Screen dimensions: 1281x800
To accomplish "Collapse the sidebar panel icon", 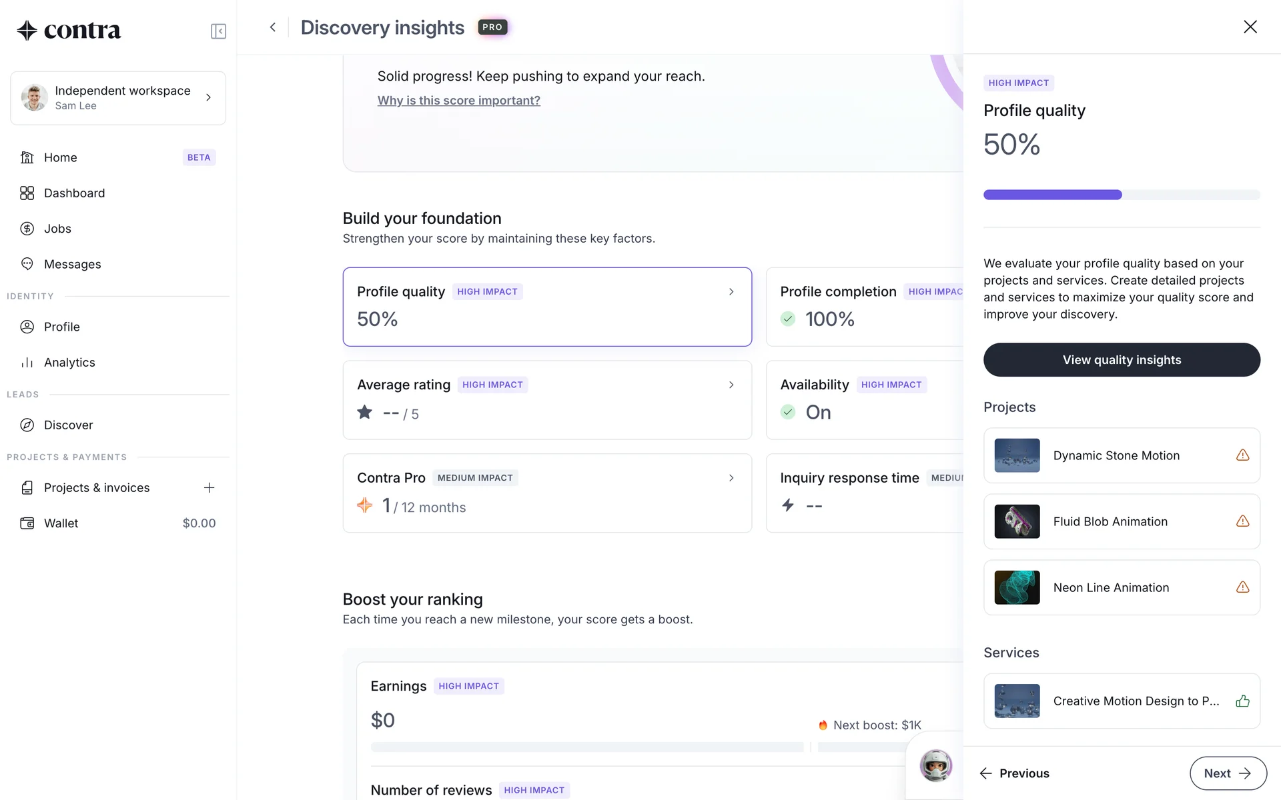I will [218, 31].
